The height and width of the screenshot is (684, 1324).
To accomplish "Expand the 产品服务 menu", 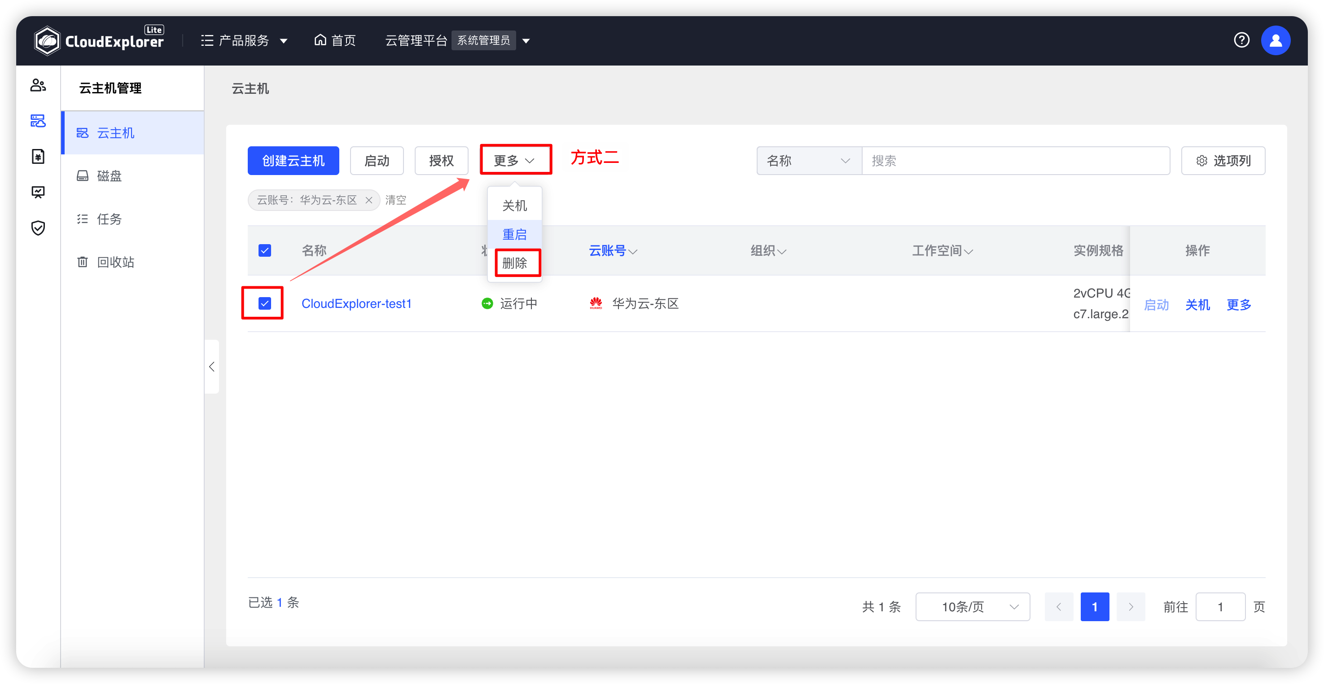I will tap(244, 40).
